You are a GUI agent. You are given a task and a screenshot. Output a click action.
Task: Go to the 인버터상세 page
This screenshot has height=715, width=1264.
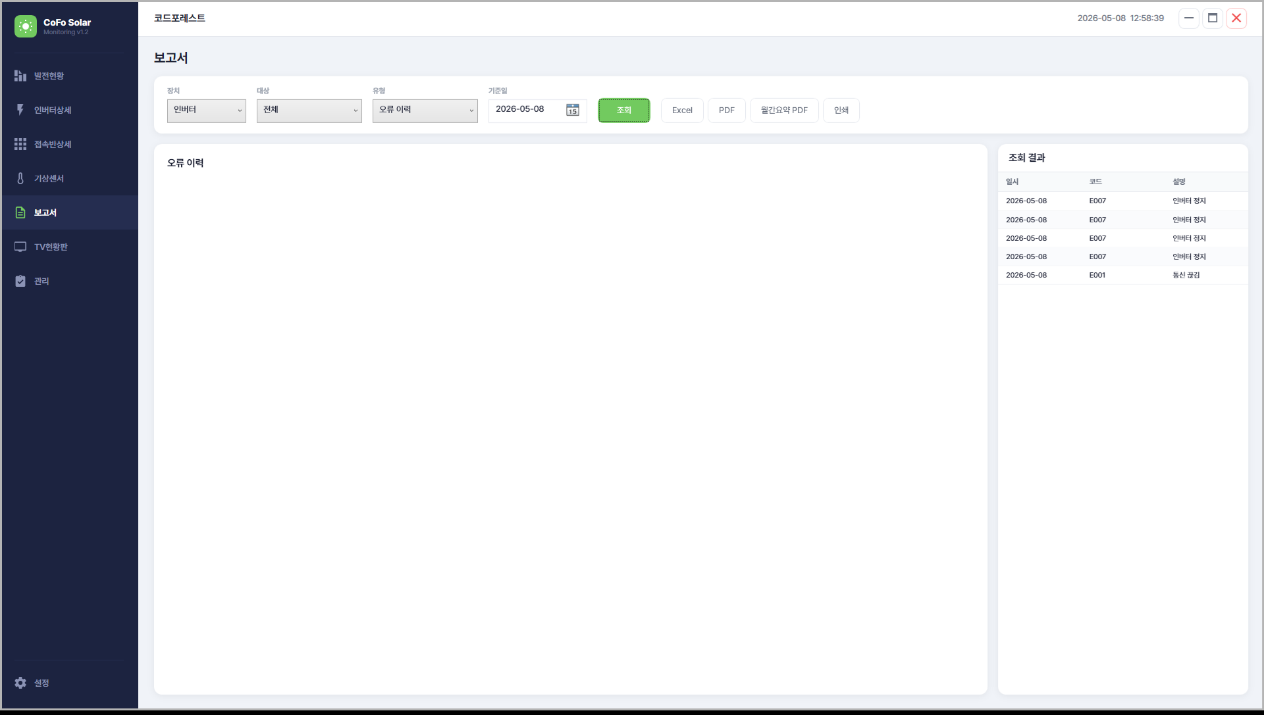(x=70, y=110)
